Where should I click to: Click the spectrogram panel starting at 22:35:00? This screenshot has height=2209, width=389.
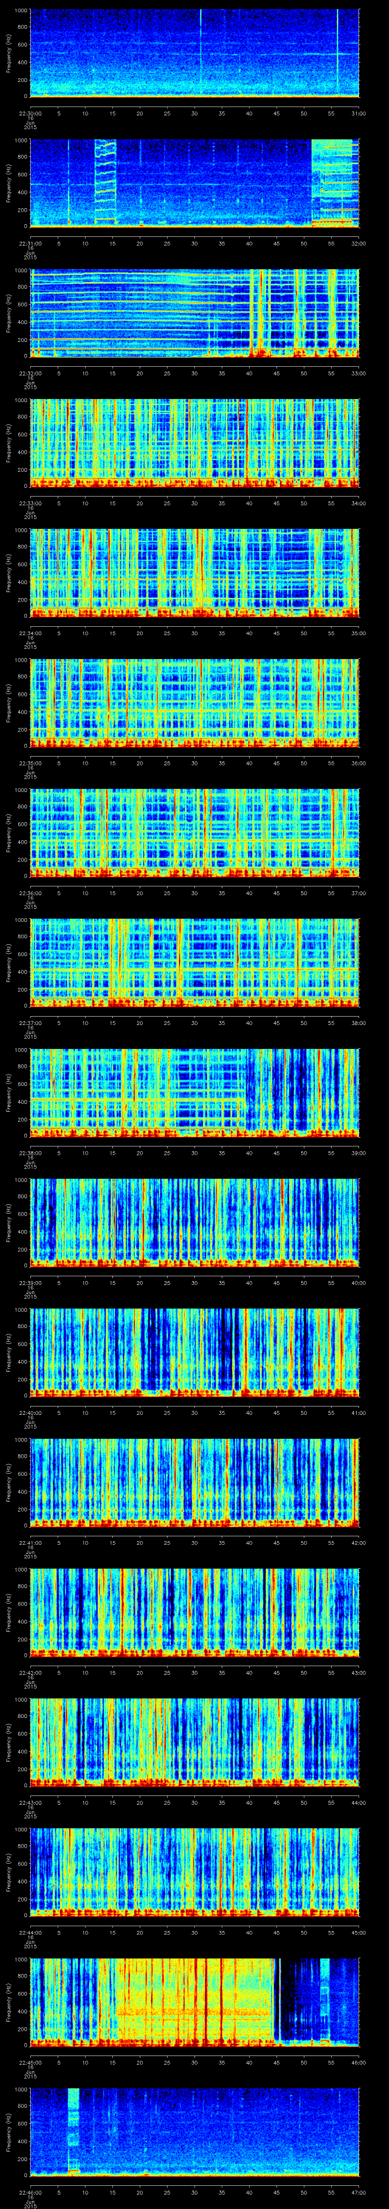(x=195, y=703)
